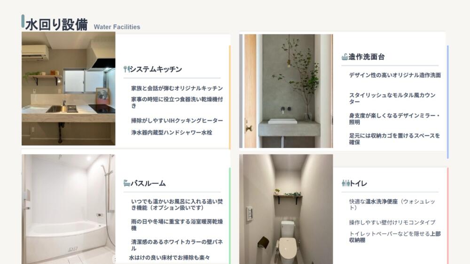Select the トイレ heading
This screenshot has height=264, width=470.
pyautogui.click(x=358, y=183)
